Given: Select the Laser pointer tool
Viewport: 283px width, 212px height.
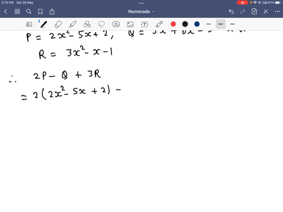Looking at the screenshot, I should [159, 24].
